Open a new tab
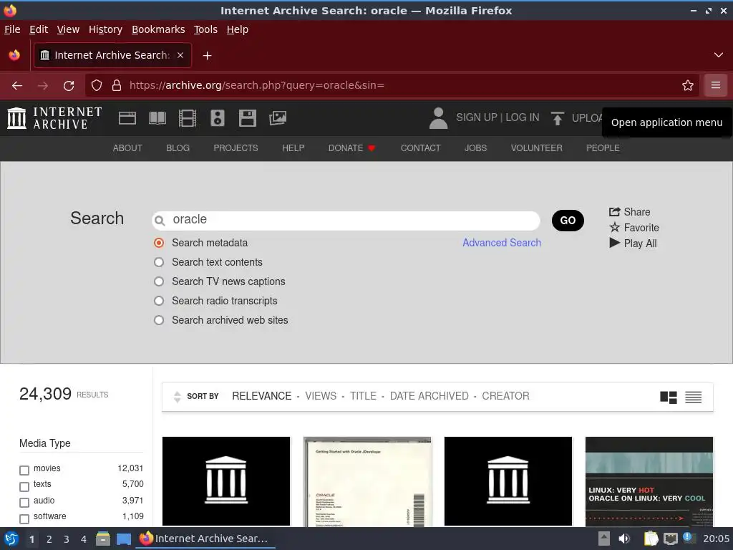 207,56
